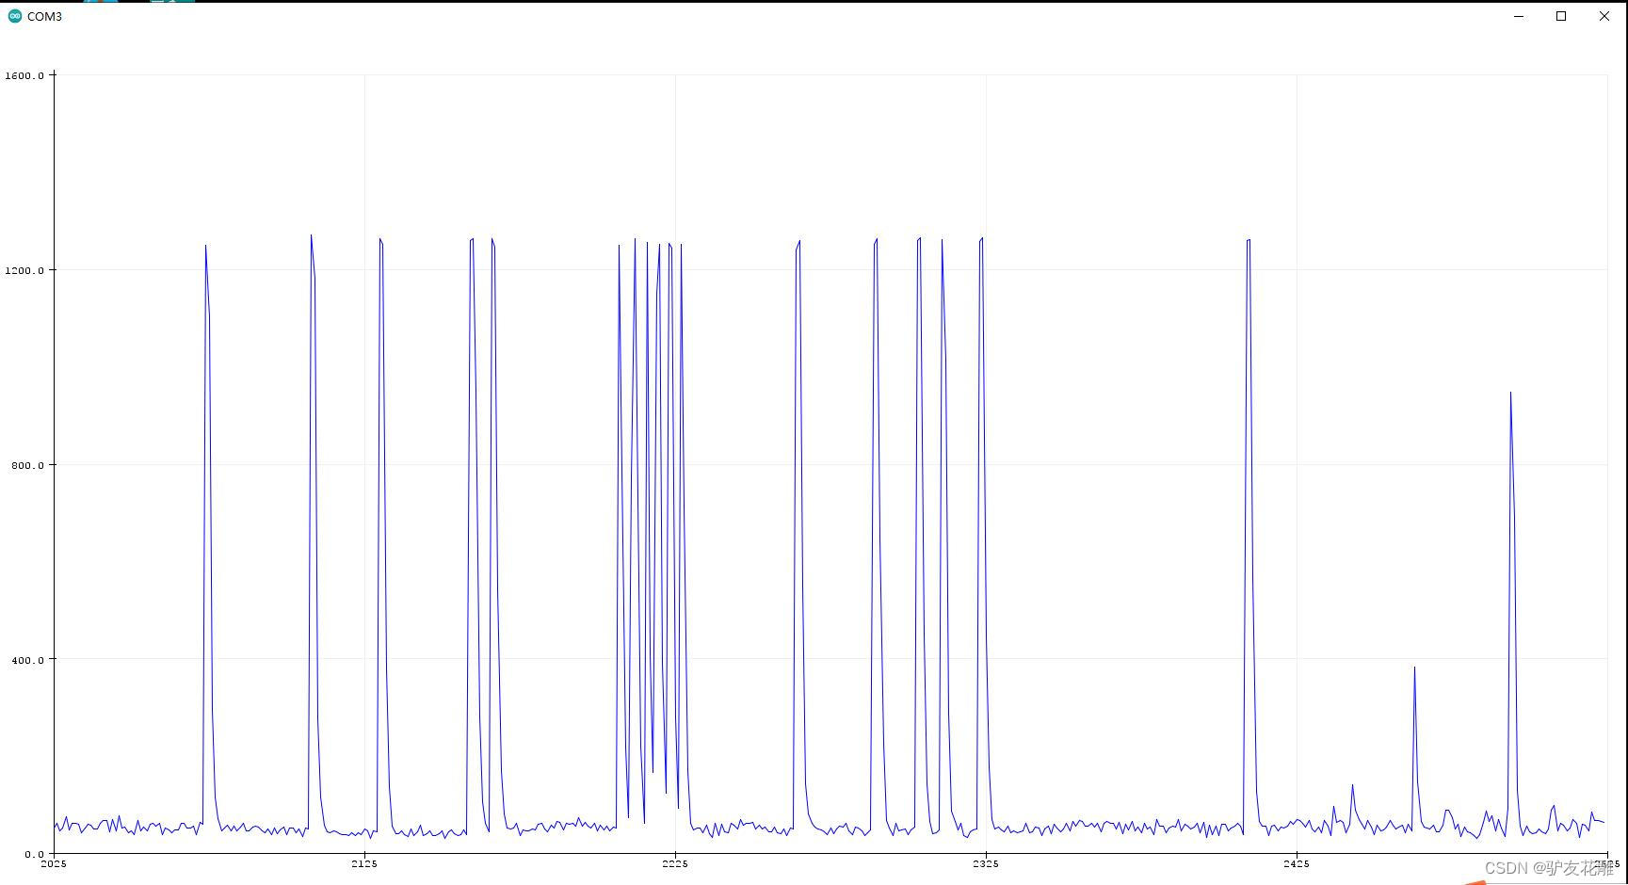Click the 1200.0 y-axis label

24,270
